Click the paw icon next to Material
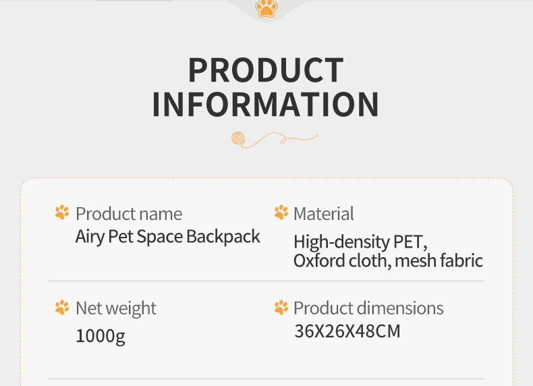 click(x=281, y=213)
